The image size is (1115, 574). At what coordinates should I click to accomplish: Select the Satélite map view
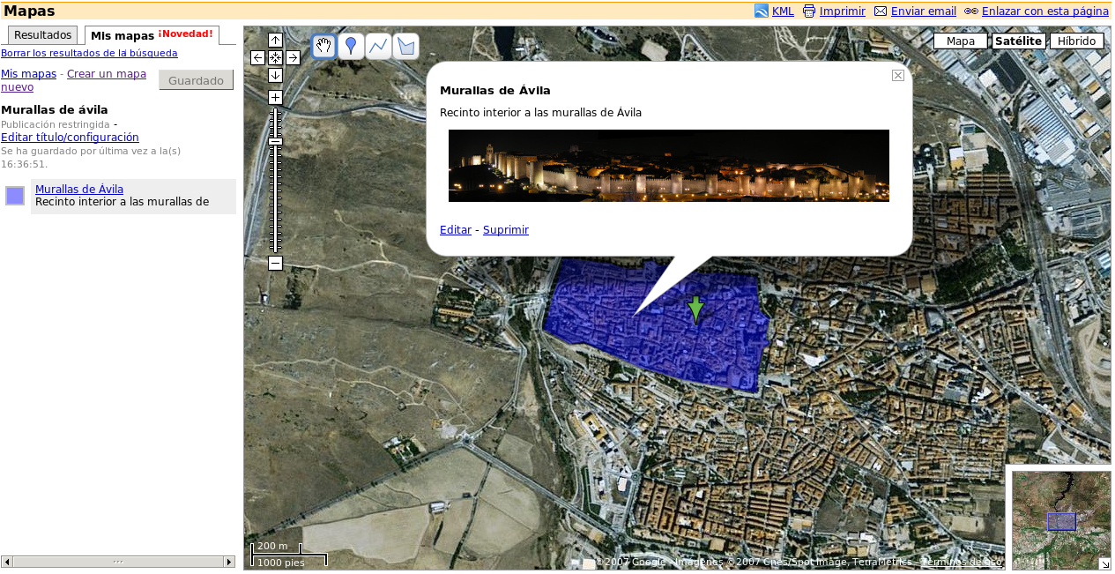click(x=1018, y=41)
